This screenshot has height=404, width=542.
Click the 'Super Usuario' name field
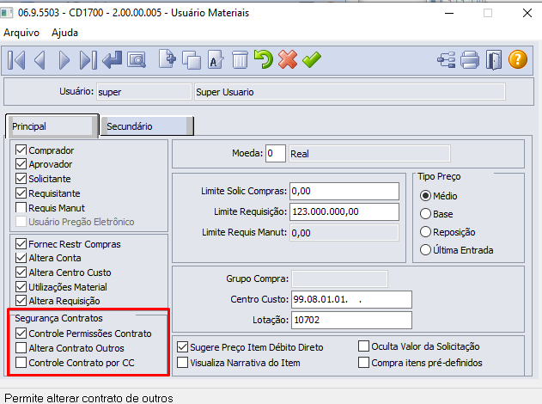(x=350, y=92)
